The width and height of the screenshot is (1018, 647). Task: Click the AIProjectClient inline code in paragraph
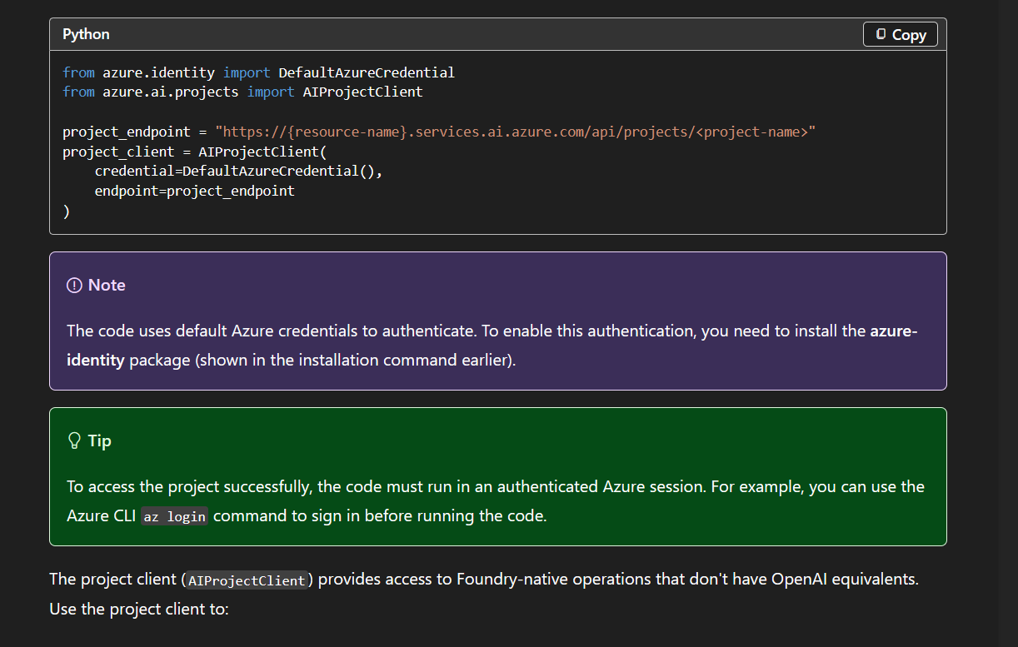click(247, 580)
